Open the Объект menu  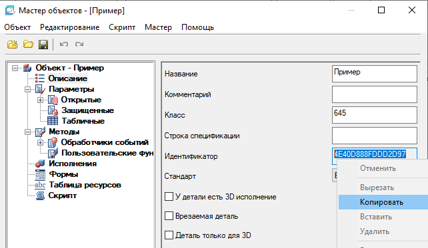pyautogui.click(x=17, y=27)
